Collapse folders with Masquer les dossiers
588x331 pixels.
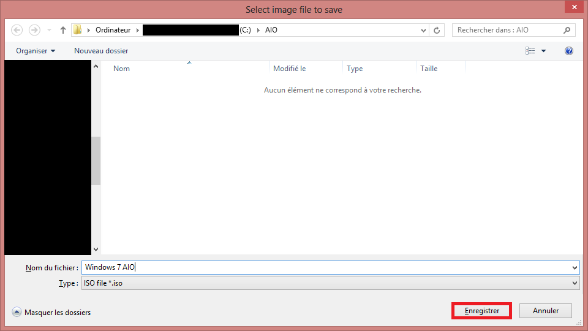51,313
